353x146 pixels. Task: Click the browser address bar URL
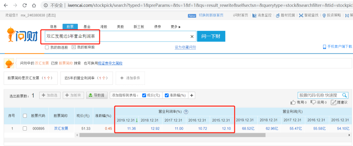tap(210, 5)
